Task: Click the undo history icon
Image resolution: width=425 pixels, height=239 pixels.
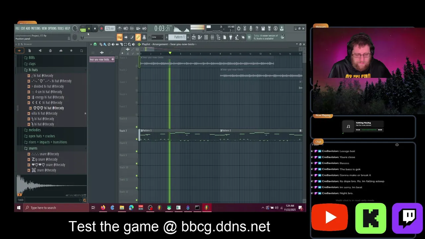Action: 239,29
